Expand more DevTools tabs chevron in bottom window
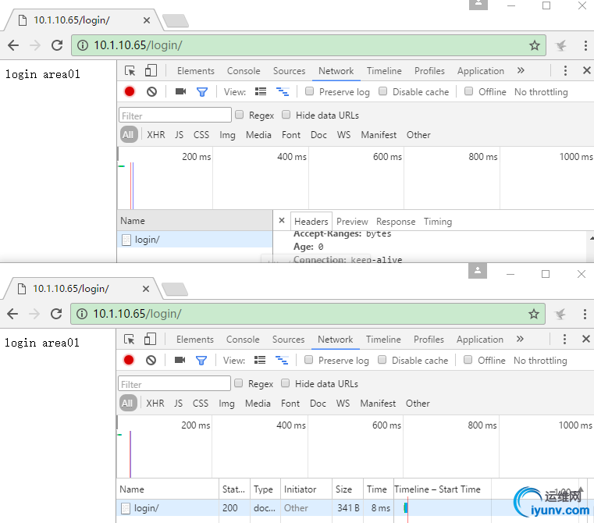Screen dimensions: 594x523 [x=520, y=339]
